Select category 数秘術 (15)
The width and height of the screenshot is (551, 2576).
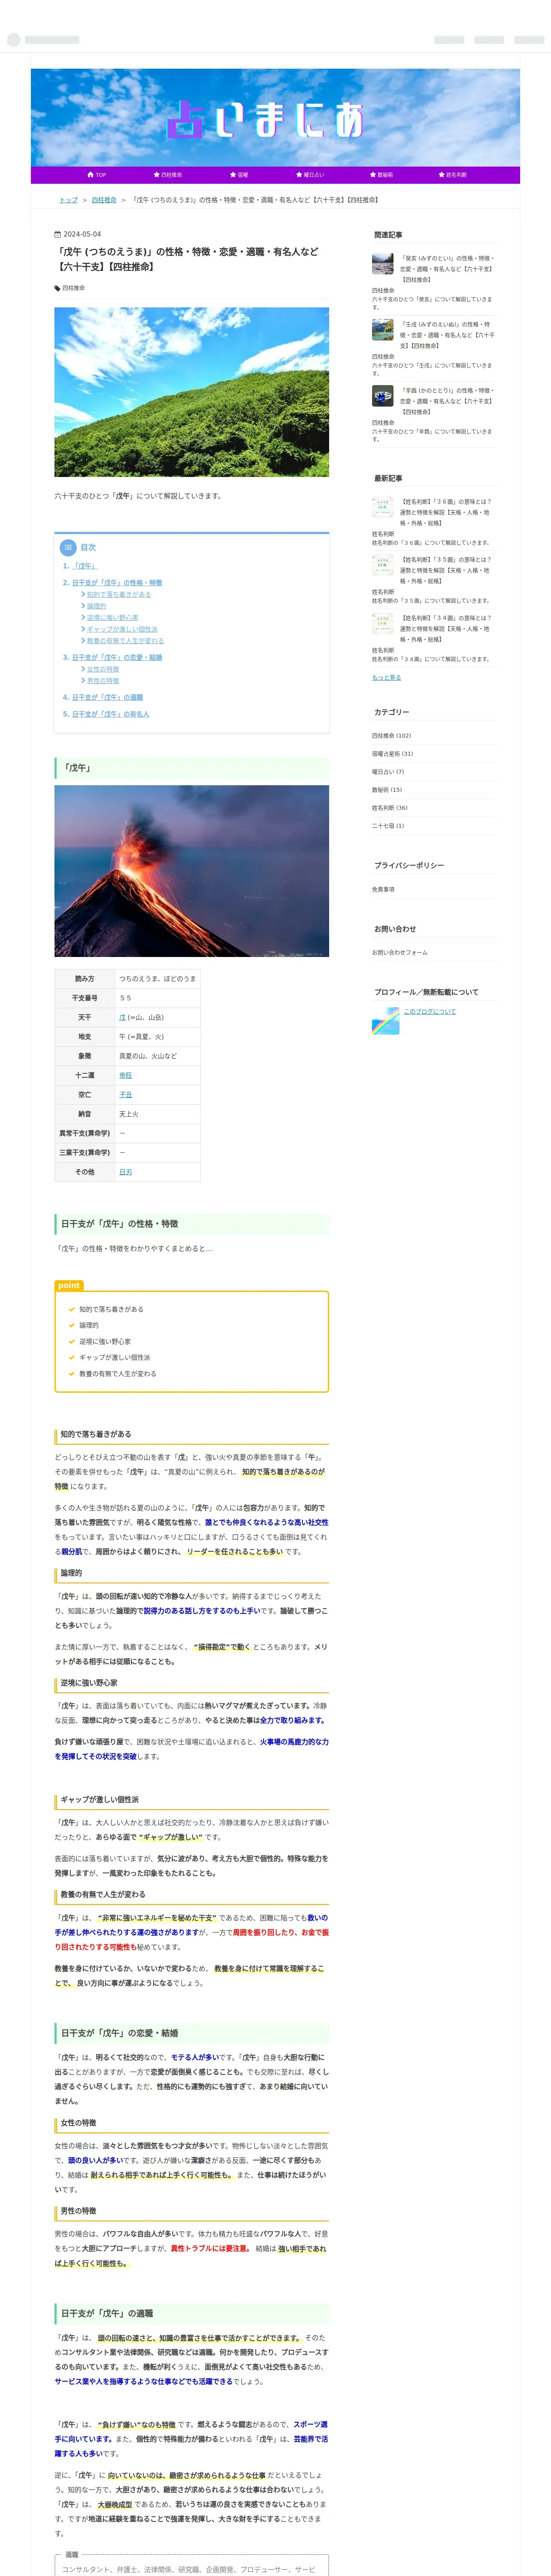click(387, 789)
